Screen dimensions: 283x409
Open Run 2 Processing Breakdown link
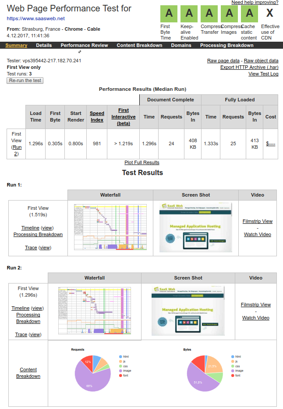click(28, 318)
